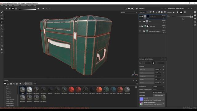Delete the selected layer with trash icon
Viewport: 197px width, 111px height.
tap(165, 12)
